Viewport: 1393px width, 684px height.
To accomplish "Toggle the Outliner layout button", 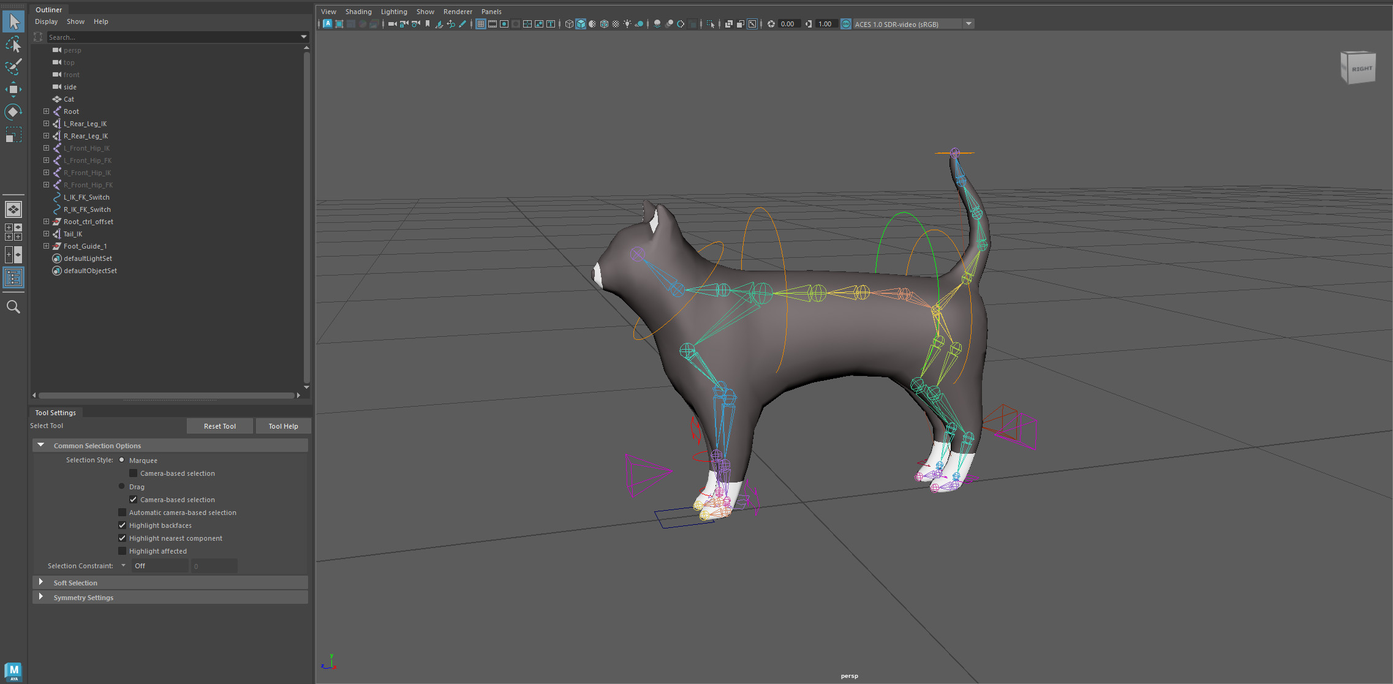I will coord(13,278).
